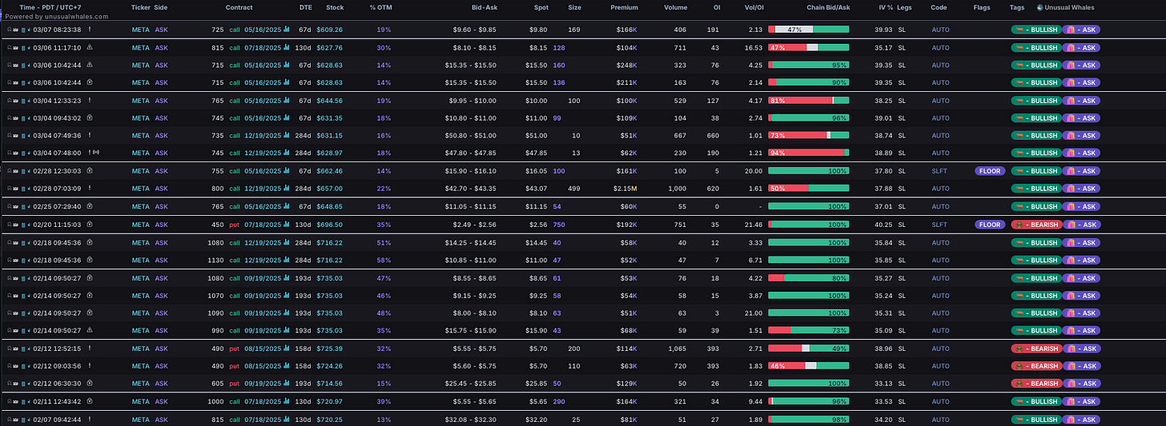Open chart icon in 02/28 07:03:09 row
The width and height of the screenshot is (1166, 426).
coord(286,189)
